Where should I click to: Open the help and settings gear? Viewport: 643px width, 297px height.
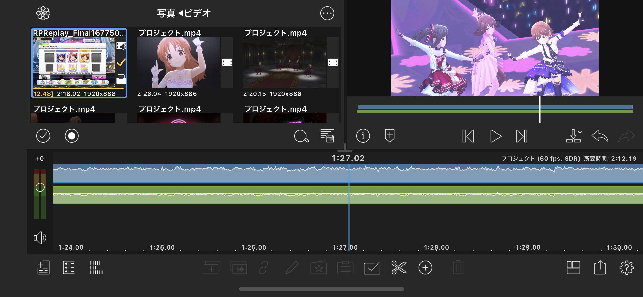626,268
